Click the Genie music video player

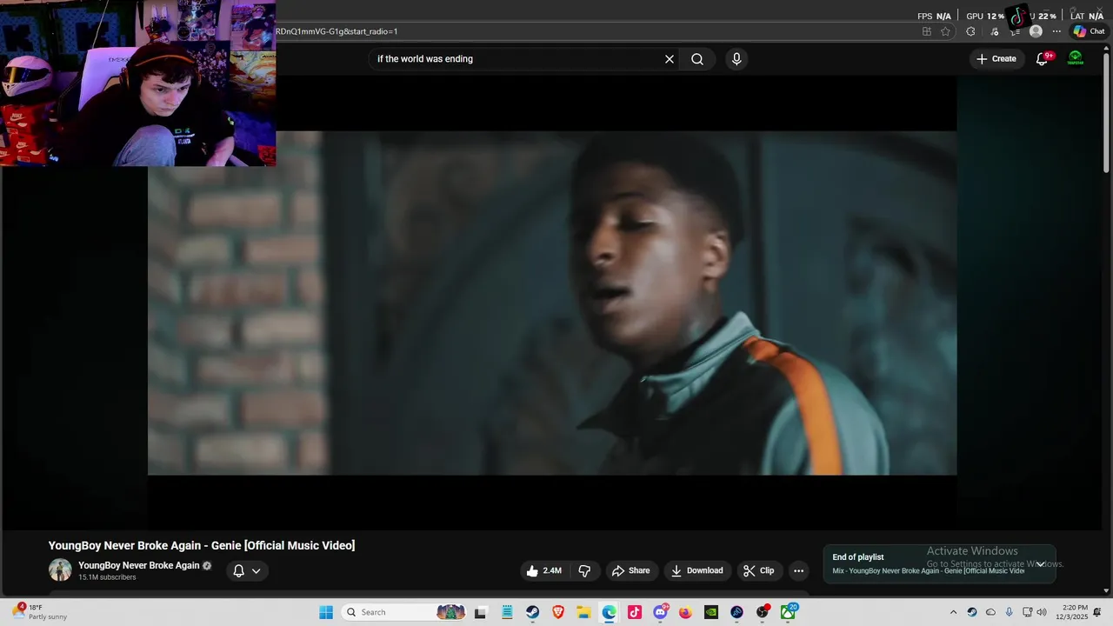coord(552,303)
